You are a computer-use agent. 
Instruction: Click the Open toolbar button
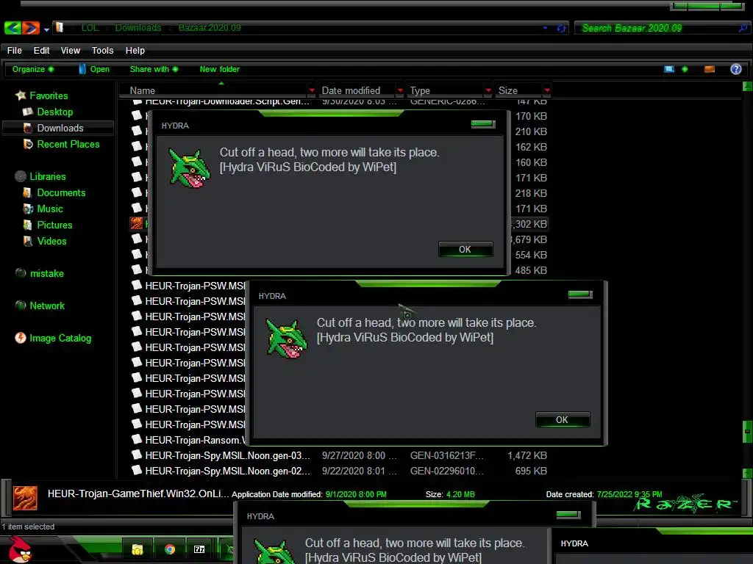coord(95,69)
